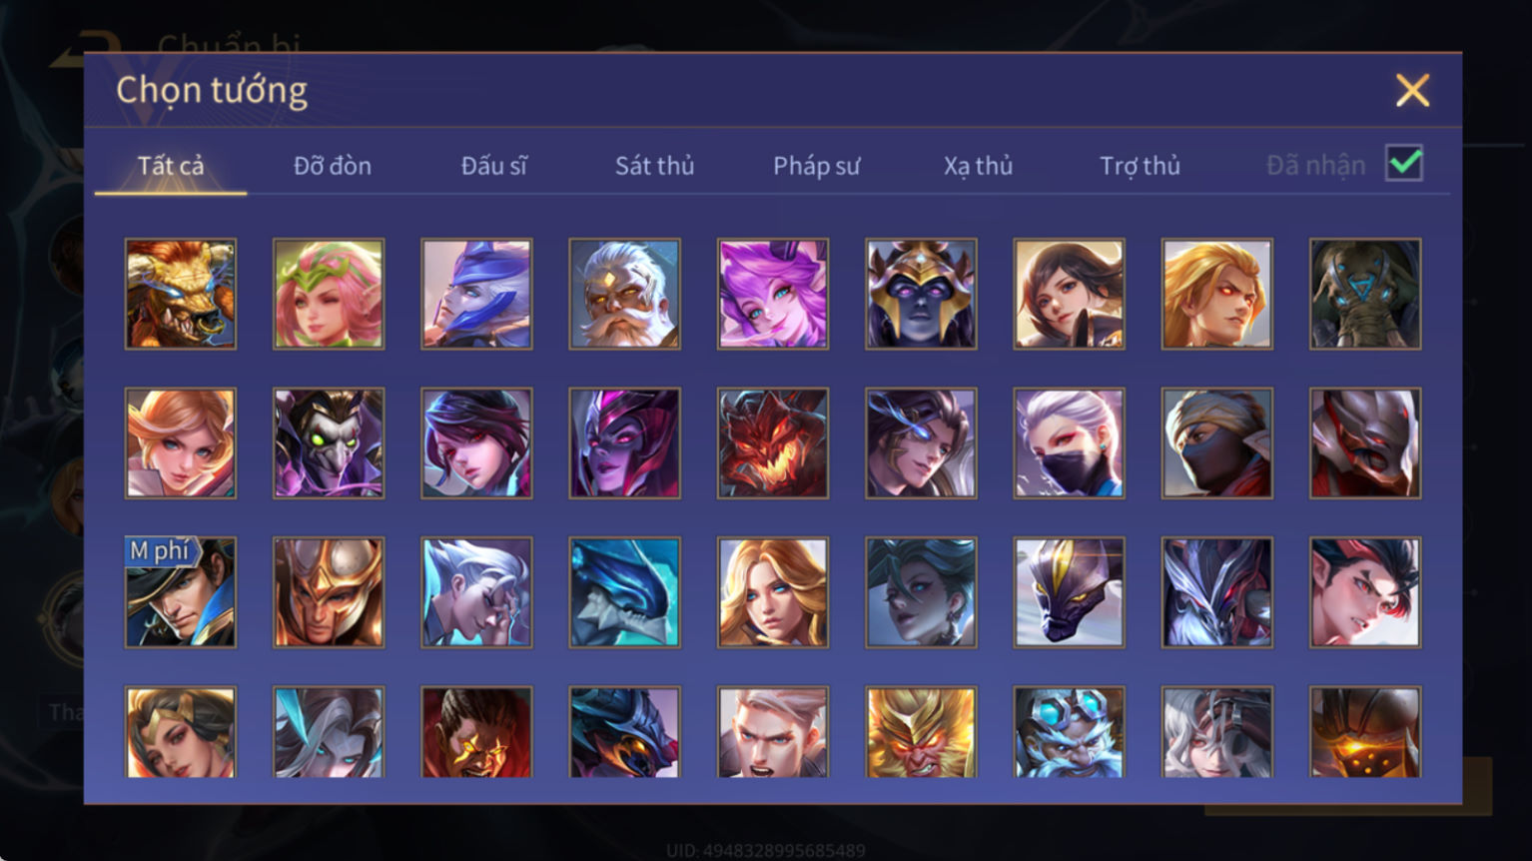
Task: Select the golden bull hero portrait
Action: [x=181, y=294]
